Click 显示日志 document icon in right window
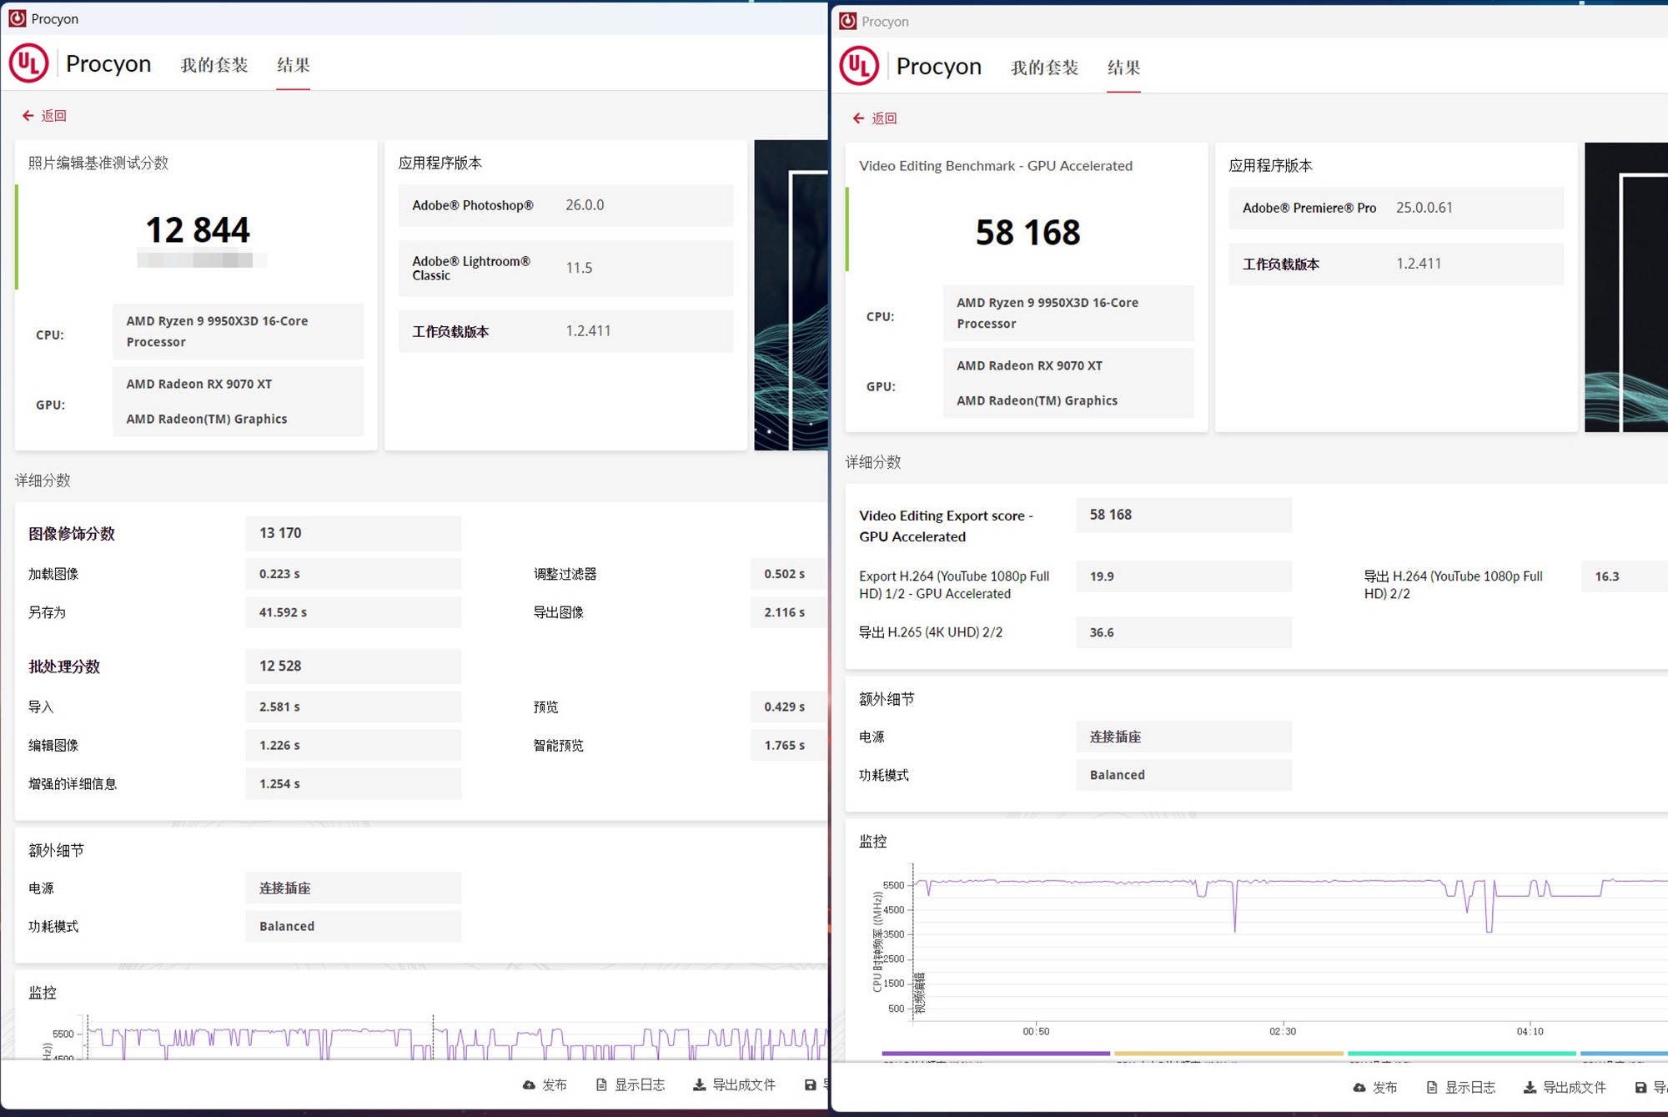Image resolution: width=1668 pixels, height=1117 pixels. [x=1432, y=1088]
